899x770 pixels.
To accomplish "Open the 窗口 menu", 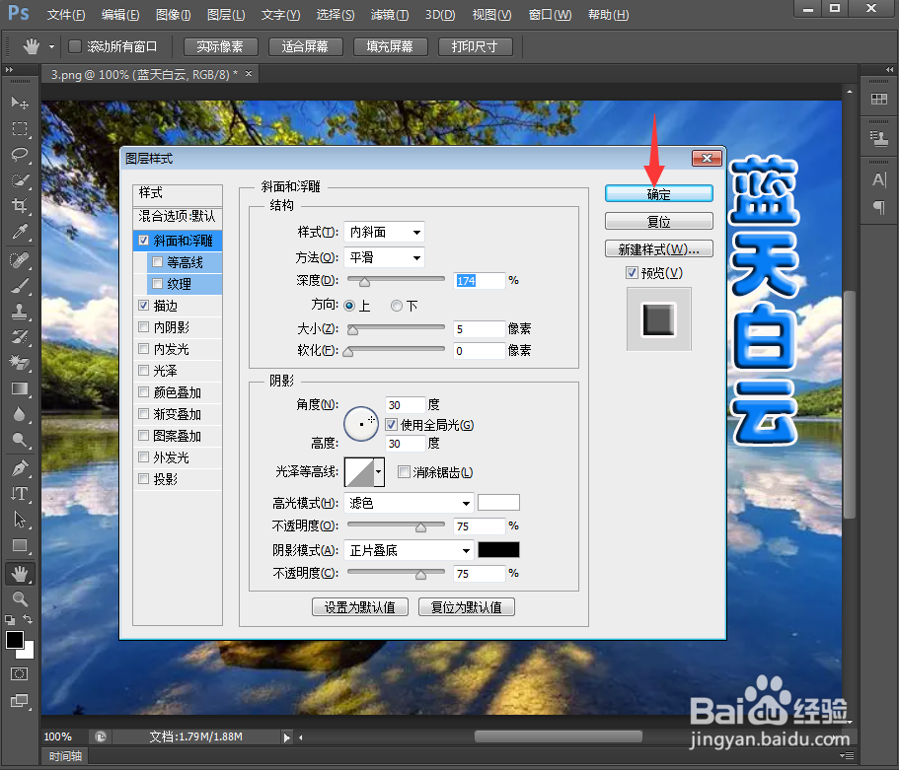I will click(550, 15).
